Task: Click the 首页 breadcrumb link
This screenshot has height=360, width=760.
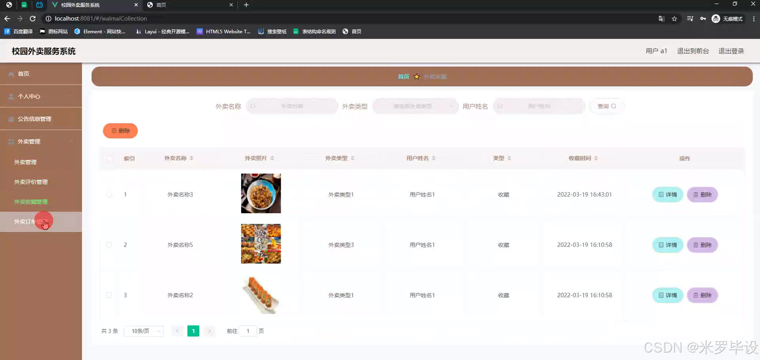Action: 403,76
